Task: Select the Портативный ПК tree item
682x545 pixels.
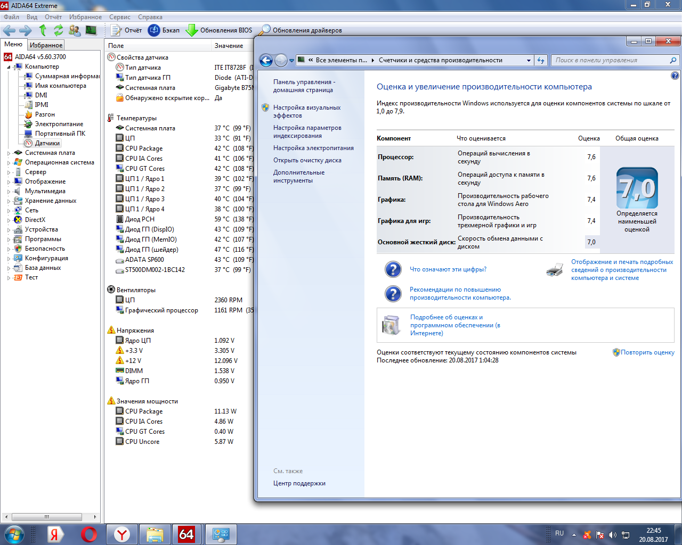Action: (60, 134)
